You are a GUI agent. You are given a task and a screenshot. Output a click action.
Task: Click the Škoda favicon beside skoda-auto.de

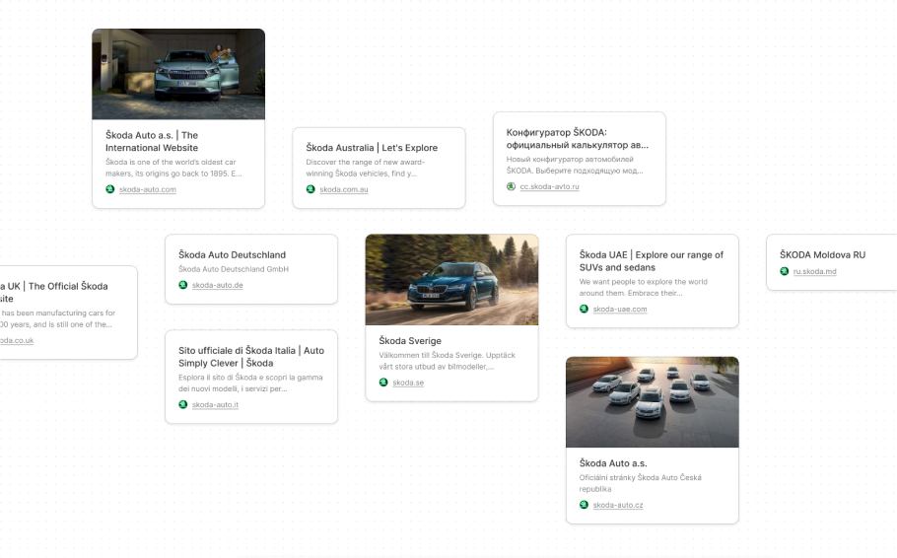point(183,285)
